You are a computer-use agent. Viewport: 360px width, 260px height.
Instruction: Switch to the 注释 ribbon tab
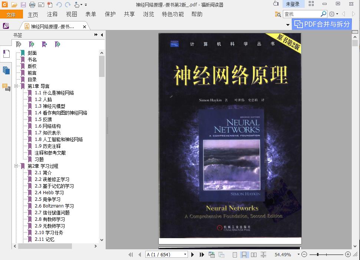pos(52,14)
